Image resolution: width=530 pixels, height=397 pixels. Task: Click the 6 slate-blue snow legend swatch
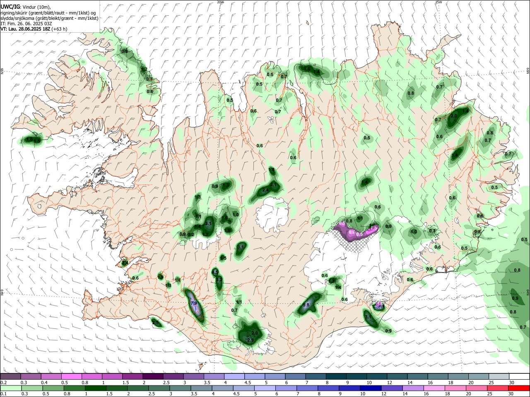pyautogui.click(x=295, y=376)
